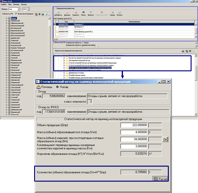
Task: Open the Период type dropdown
Action: click(x=19, y=9)
